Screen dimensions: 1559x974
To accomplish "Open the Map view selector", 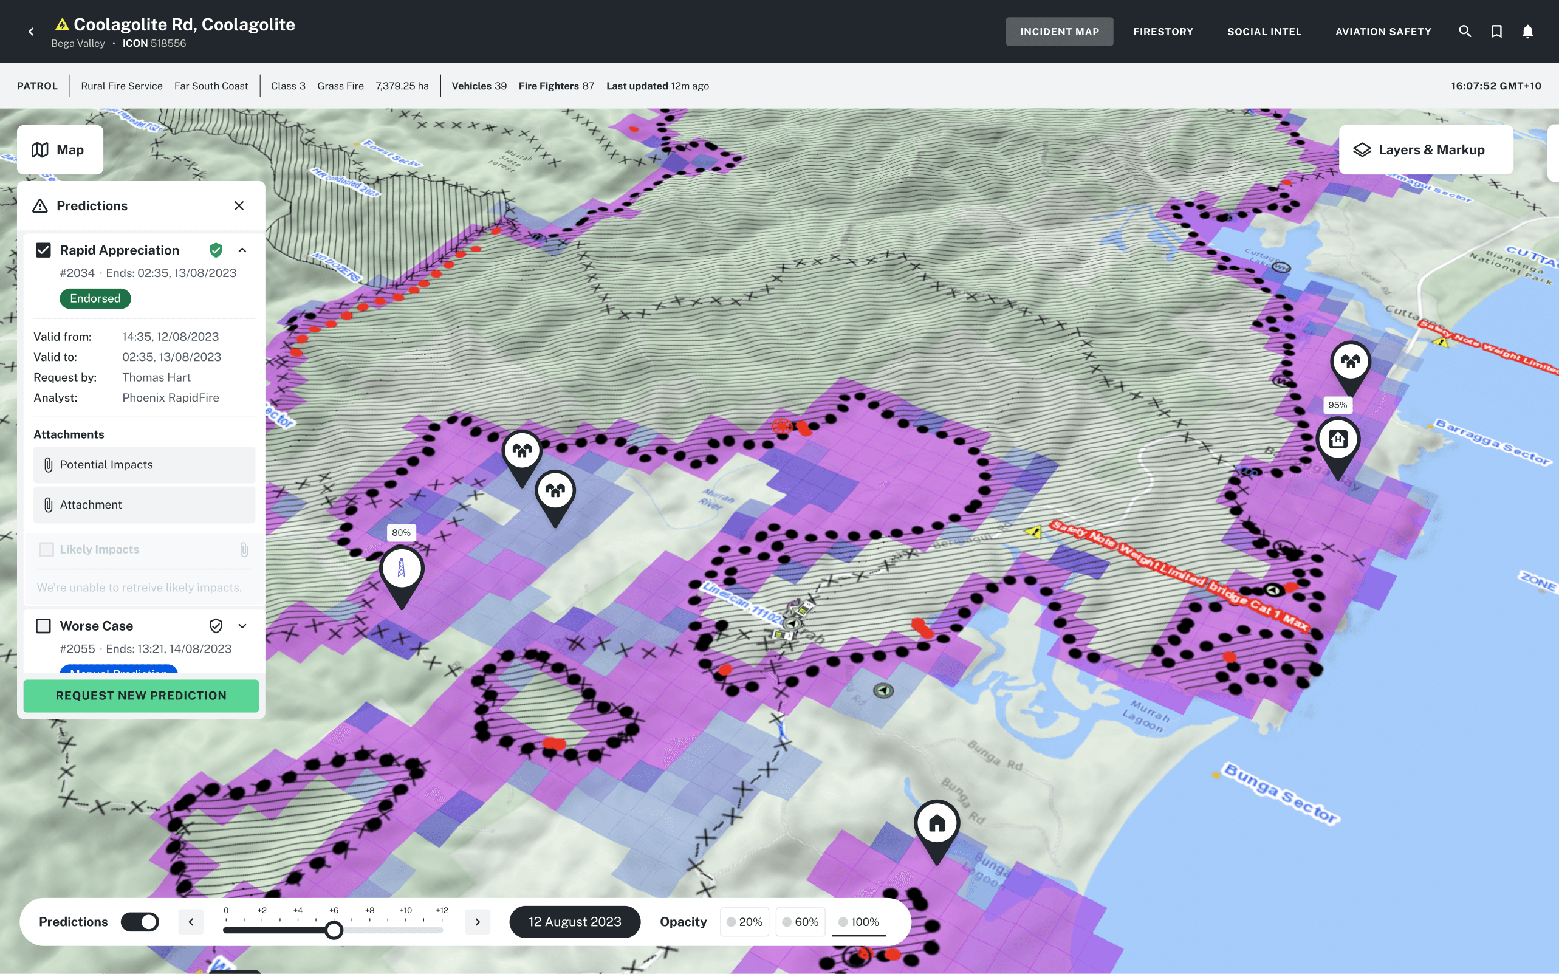I will 60,149.
